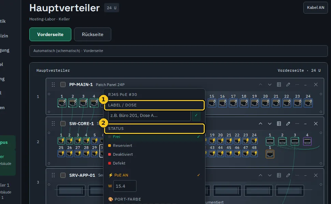This screenshot has width=331, height=204.
Task: Tick the SRV-APP-01 checkbox
Action: (63, 175)
